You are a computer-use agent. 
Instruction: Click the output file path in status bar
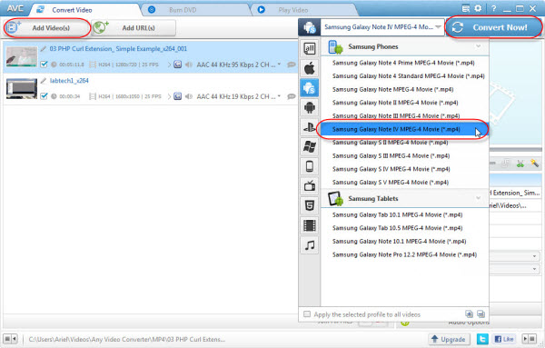[x=127, y=339]
